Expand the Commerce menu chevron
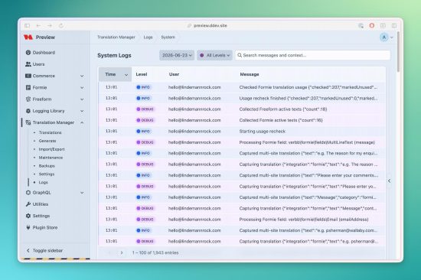Screen dimensions: 421x280 pos(82,76)
